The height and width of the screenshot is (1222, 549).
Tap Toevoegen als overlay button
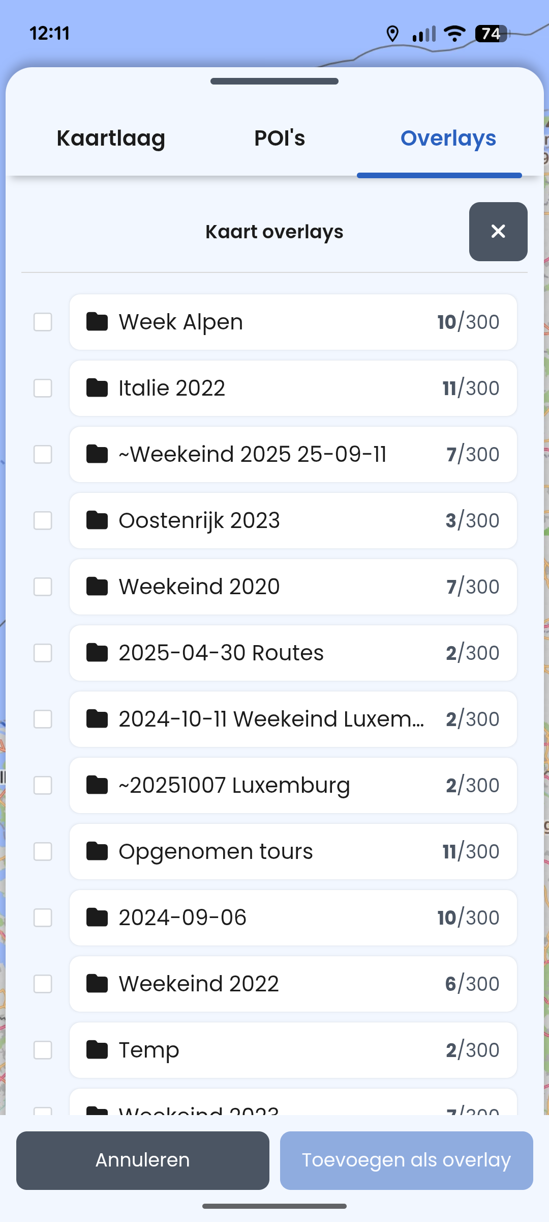coord(406,1160)
